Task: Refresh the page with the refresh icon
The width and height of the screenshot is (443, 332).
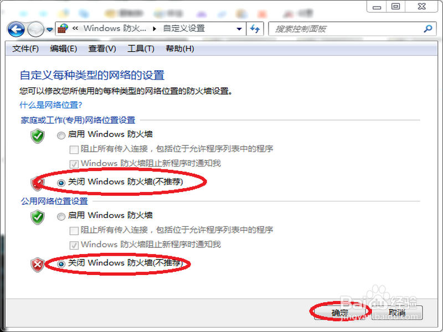Action: coord(255,29)
